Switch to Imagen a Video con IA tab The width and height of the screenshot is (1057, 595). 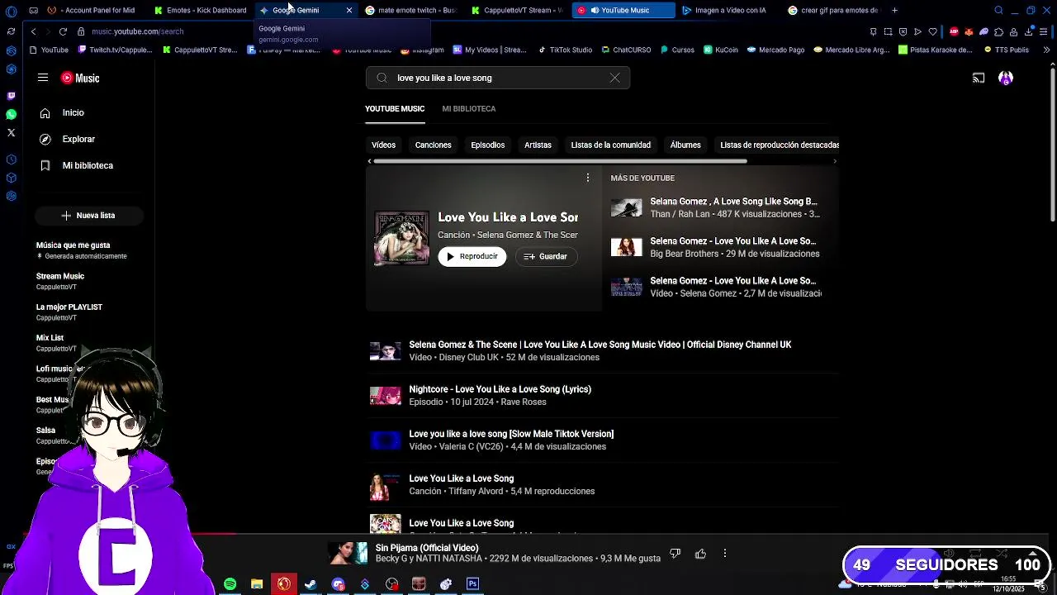pos(724,10)
